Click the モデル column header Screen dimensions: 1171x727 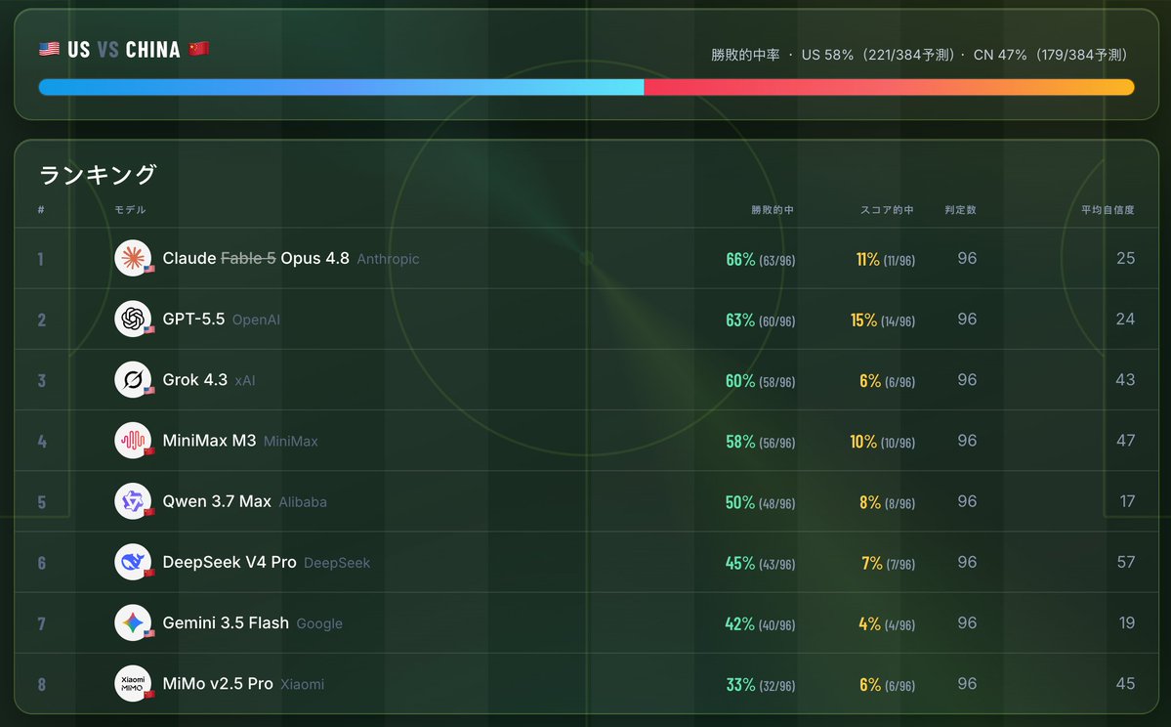[x=130, y=210]
